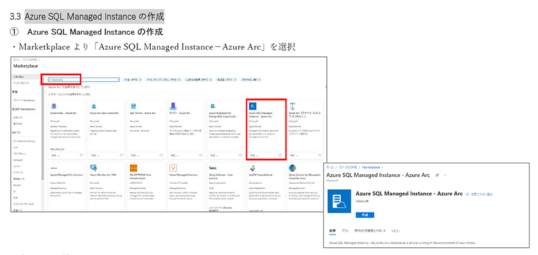538x255 pixels.
Task: Click the Azure Monitor for VMs icon
Action: tap(93, 168)
